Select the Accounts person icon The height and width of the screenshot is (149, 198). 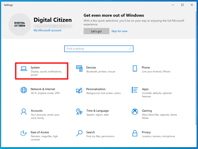[x=24, y=112]
